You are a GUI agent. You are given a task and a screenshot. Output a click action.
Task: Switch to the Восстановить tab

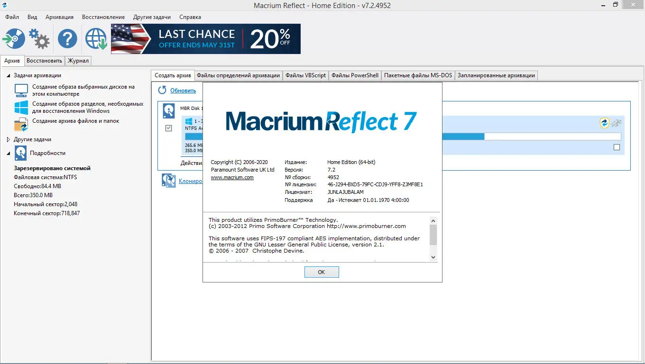pos(44,61)
